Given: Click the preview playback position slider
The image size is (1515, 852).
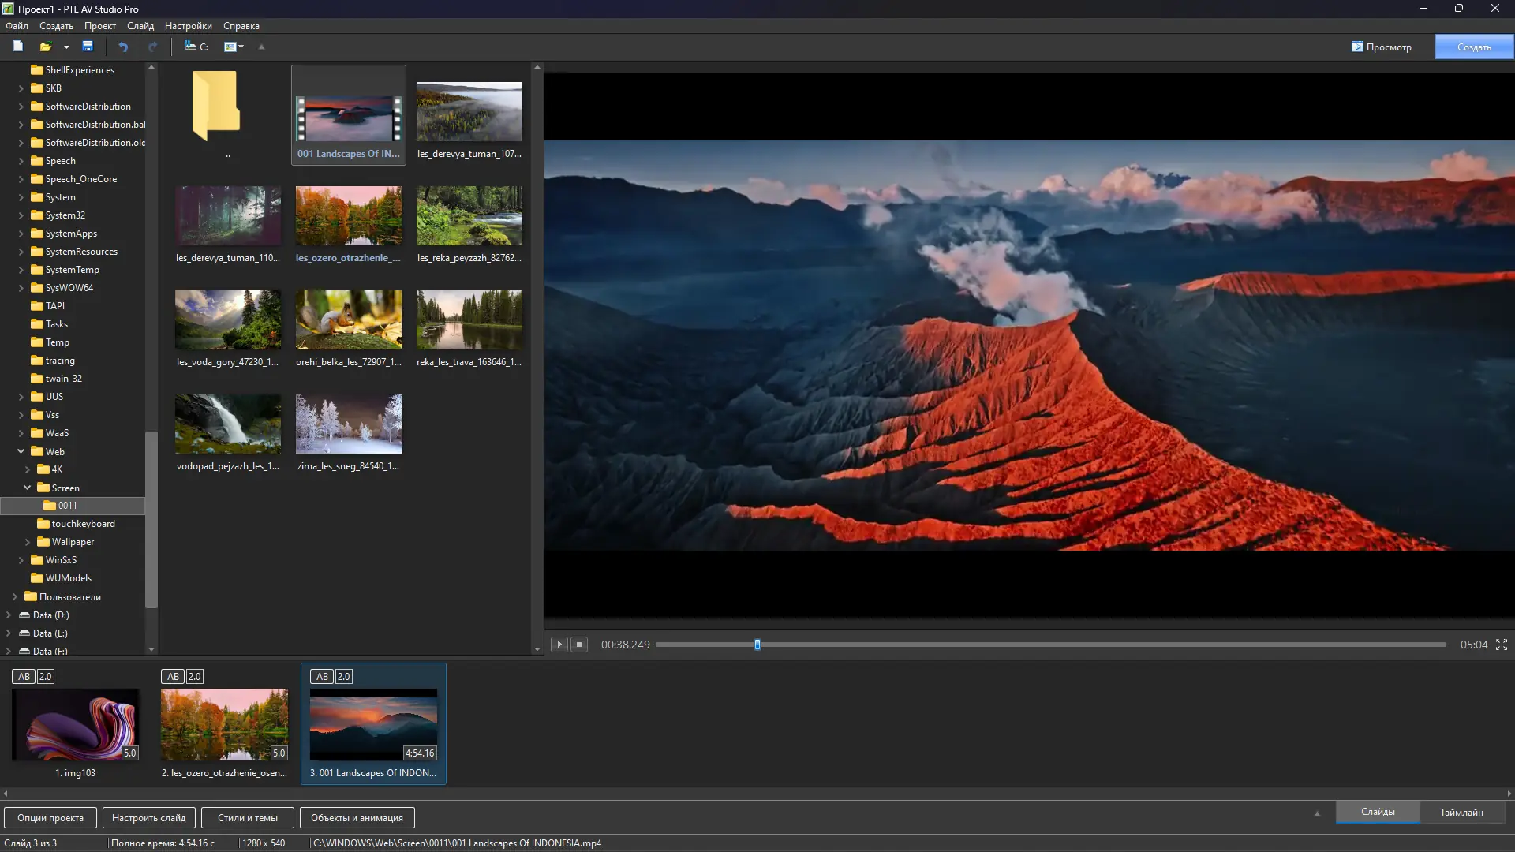Looking at the screenshot, I should click(757, 645).
